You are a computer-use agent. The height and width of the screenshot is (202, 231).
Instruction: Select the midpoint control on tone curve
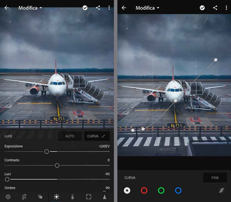(x=176, y=101)
